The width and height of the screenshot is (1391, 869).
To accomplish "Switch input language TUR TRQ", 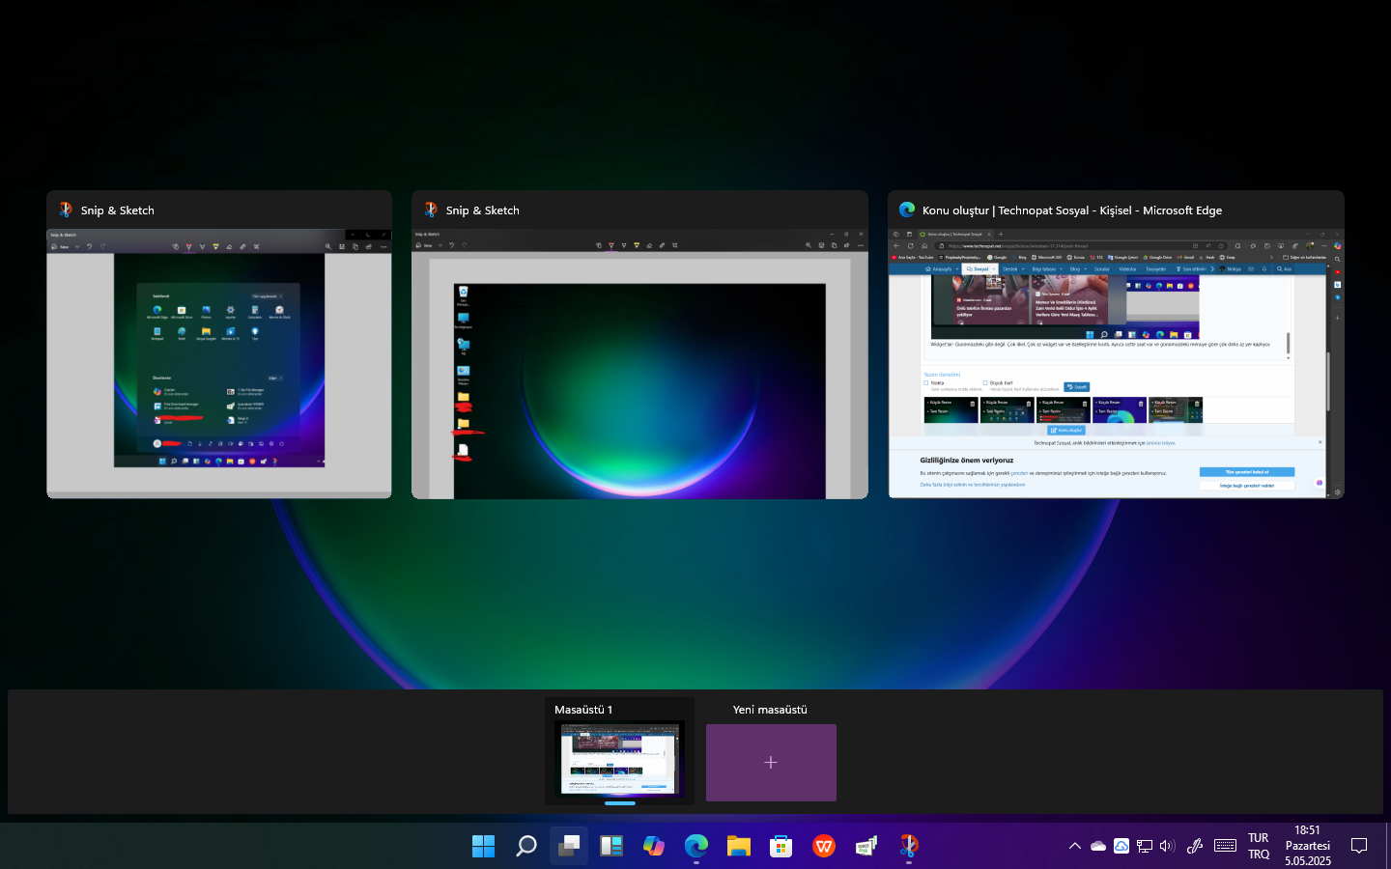I will point(1258,846).
